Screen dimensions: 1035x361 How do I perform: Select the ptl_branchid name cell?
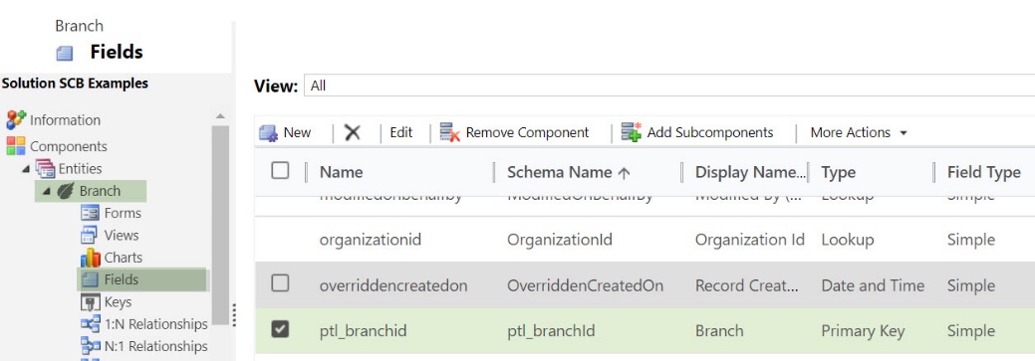363,331
